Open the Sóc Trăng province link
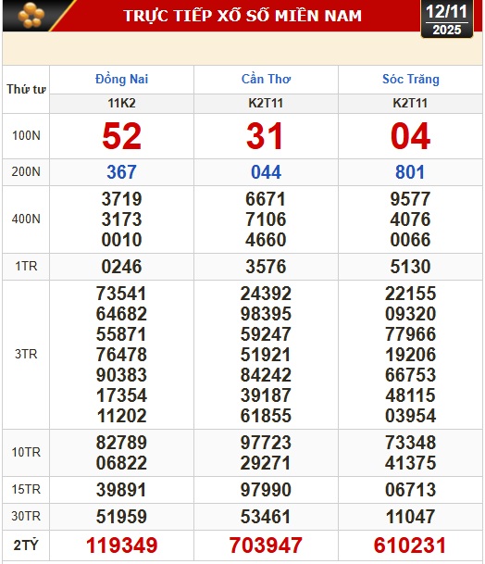 point(411,79)
